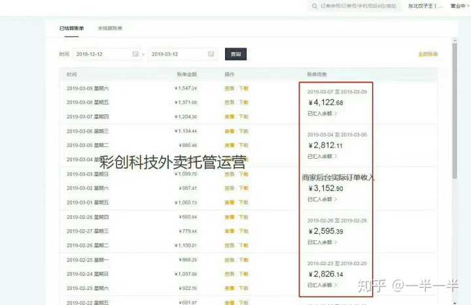Expand 已汇入余额 under ¥2,595.39

(x=322, y=242)
